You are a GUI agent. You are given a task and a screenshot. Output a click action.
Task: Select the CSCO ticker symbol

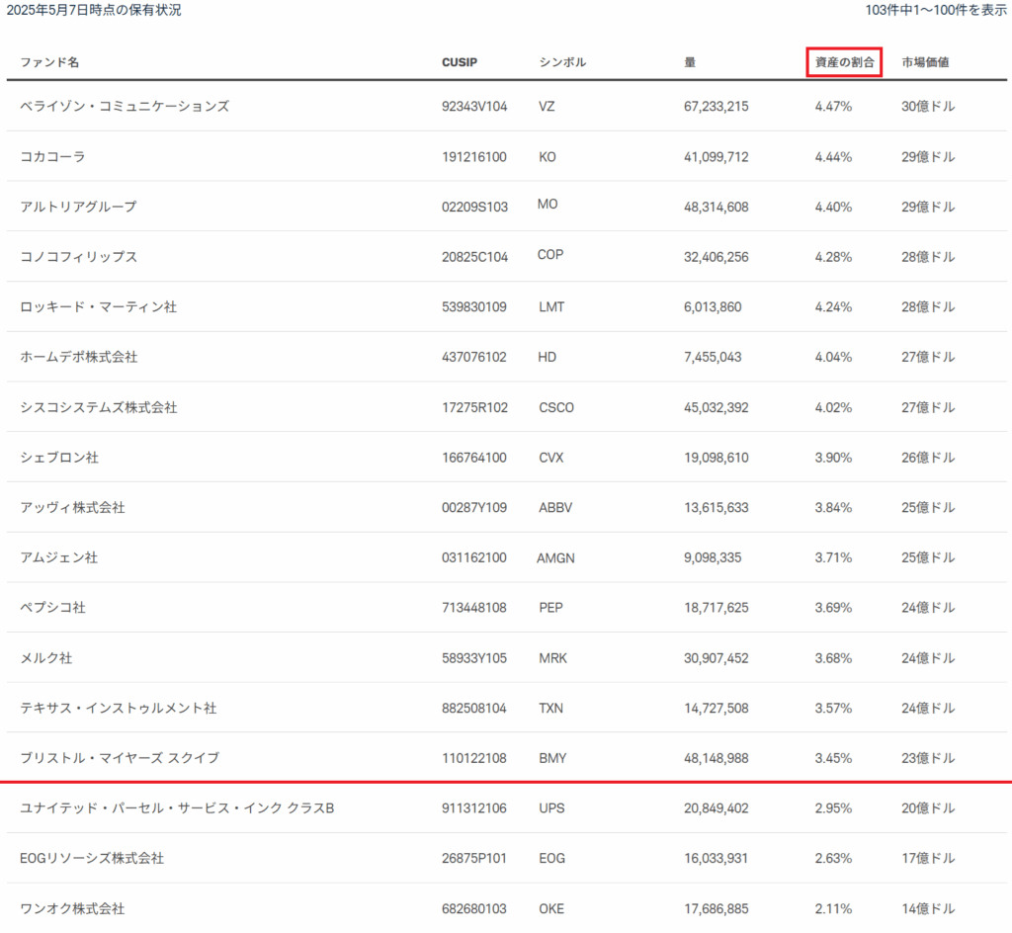point(556,408)
